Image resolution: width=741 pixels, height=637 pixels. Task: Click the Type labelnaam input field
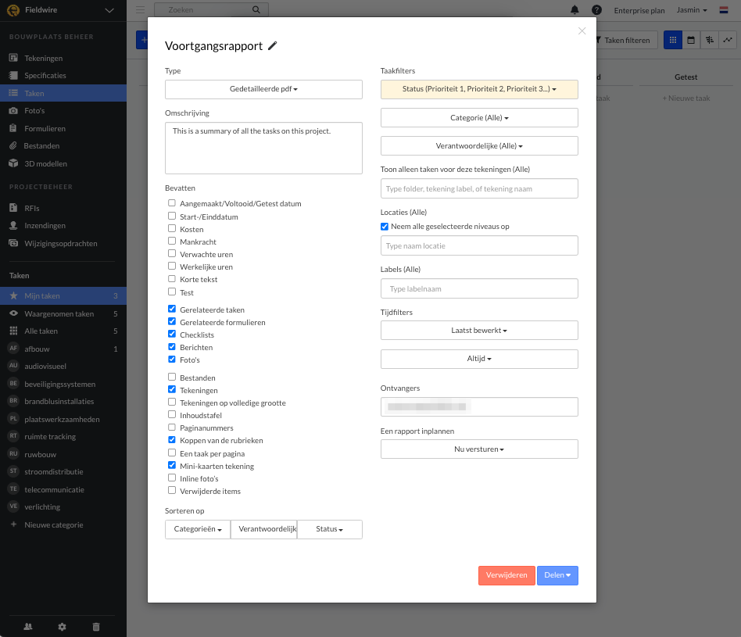[479, 288]
